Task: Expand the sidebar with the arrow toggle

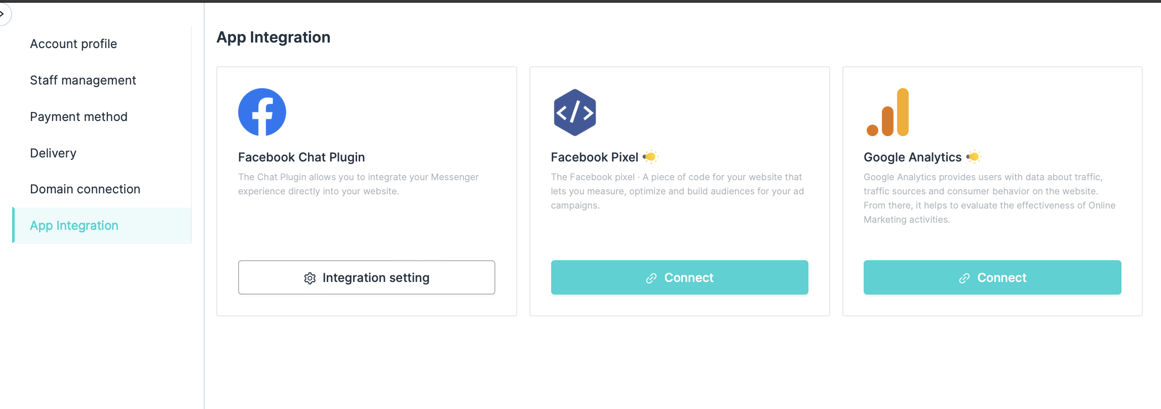Action: pyautogui.click(x=3, y=14)
